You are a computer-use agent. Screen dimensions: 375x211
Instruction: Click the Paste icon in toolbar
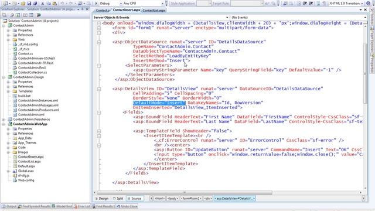pyautogui.click(x=54, y=4)
